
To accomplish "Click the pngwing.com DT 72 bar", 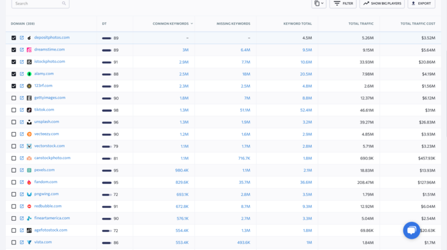I will coord(107,195).
